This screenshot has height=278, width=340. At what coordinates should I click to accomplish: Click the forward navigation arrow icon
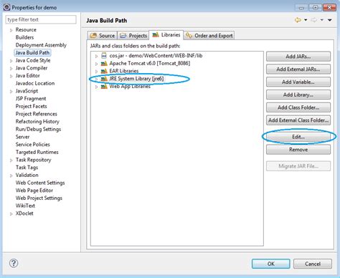[x=314, y=20]
